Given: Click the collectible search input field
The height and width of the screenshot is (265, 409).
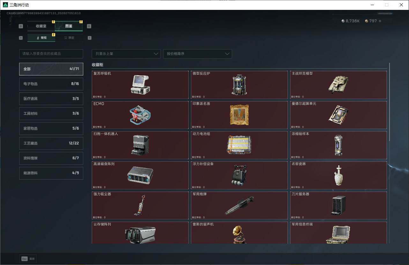Looking at the screenshot, I should click(51, 54).
